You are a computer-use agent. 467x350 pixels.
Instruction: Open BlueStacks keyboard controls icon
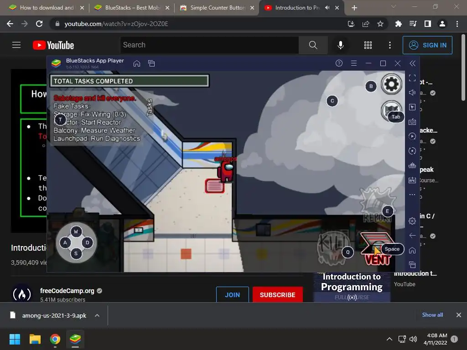click(412, 122)
